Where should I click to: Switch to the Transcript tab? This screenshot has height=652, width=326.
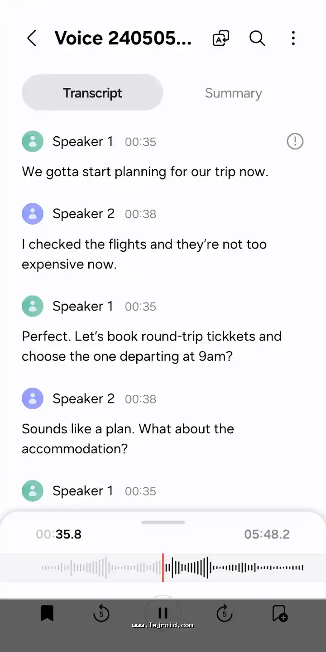pos(92,93)
